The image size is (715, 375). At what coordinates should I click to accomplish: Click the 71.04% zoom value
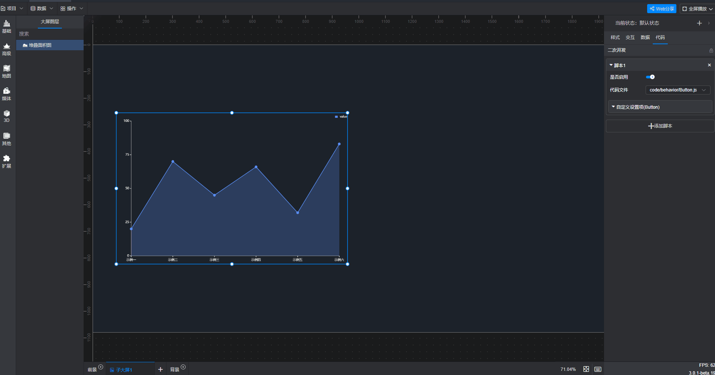click(x=568, y=369)
